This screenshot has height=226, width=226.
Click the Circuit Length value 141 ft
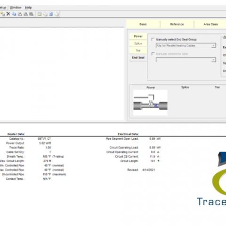pos(155,161)
